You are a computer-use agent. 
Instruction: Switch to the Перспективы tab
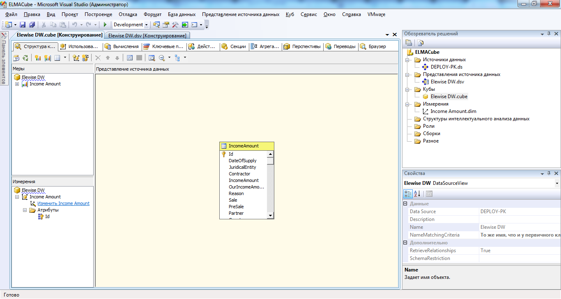tap(302, 46)
